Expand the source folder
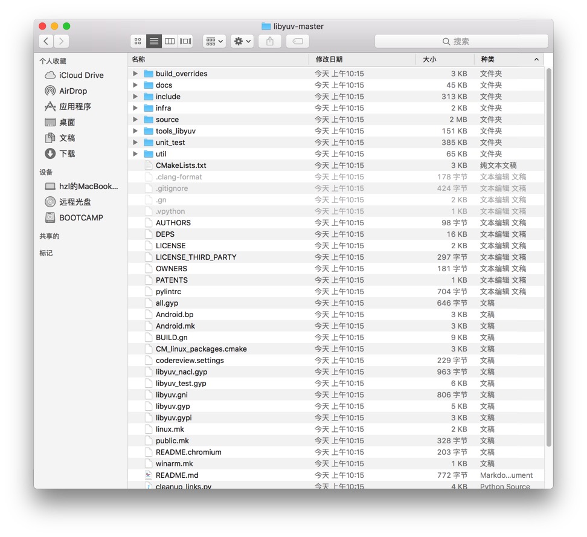Viewport: 587px width, 537px height. pyautogui.click(x=135, y=120)
